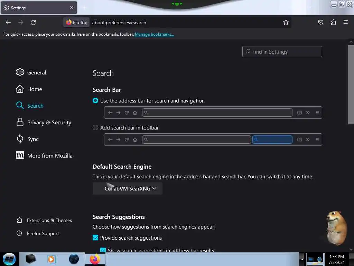Toggle Show search suggestions in address bar results
Screen dimensions: 354x266
point(103,250)
